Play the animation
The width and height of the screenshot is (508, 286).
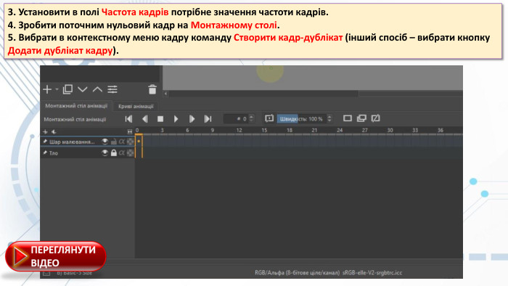pyautogui.click(x=176, y=119)
